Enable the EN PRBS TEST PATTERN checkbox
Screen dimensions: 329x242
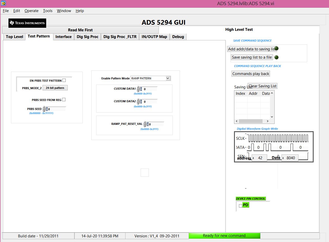click(64, 80)
